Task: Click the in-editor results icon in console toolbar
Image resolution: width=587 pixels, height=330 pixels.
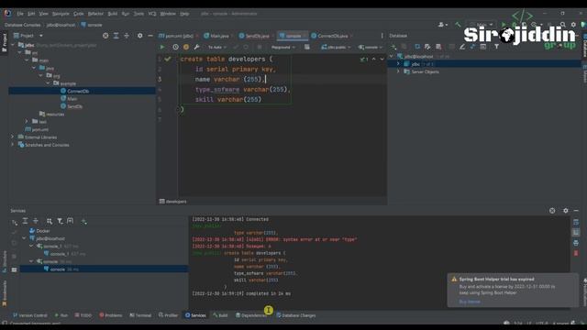Action: point(307,47)
